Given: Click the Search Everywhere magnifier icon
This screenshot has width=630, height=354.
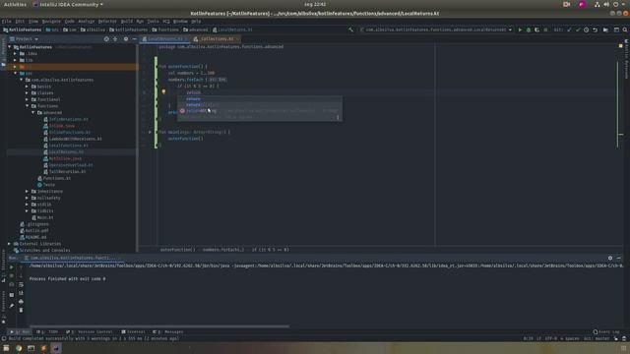Looking at the screenshot, I should point(625,29).
